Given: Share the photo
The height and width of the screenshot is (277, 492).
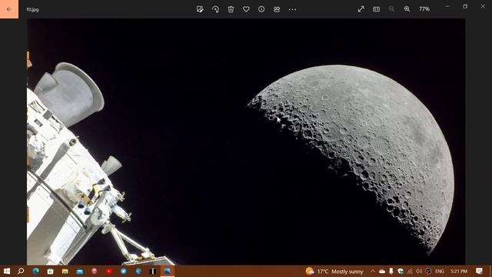Looking at the screenshot, I should (x=277, y=9).
